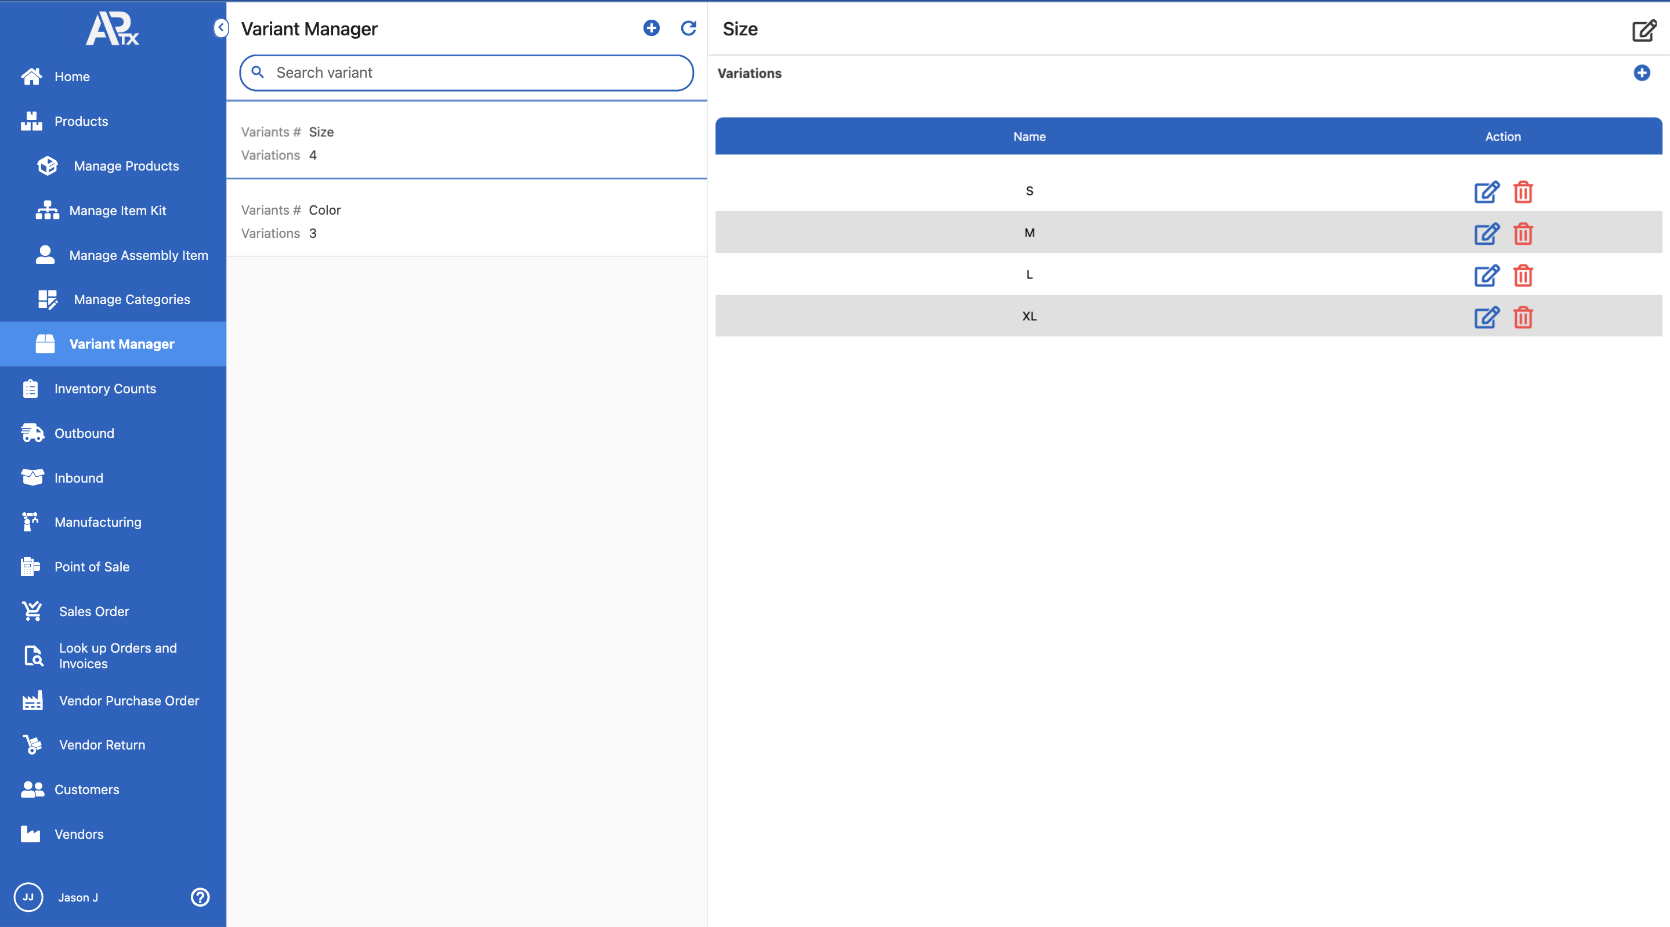Open the Inventory Counts page
Image resolution: width=1670 pixels, height=927 pixels.
coord(105,389)
